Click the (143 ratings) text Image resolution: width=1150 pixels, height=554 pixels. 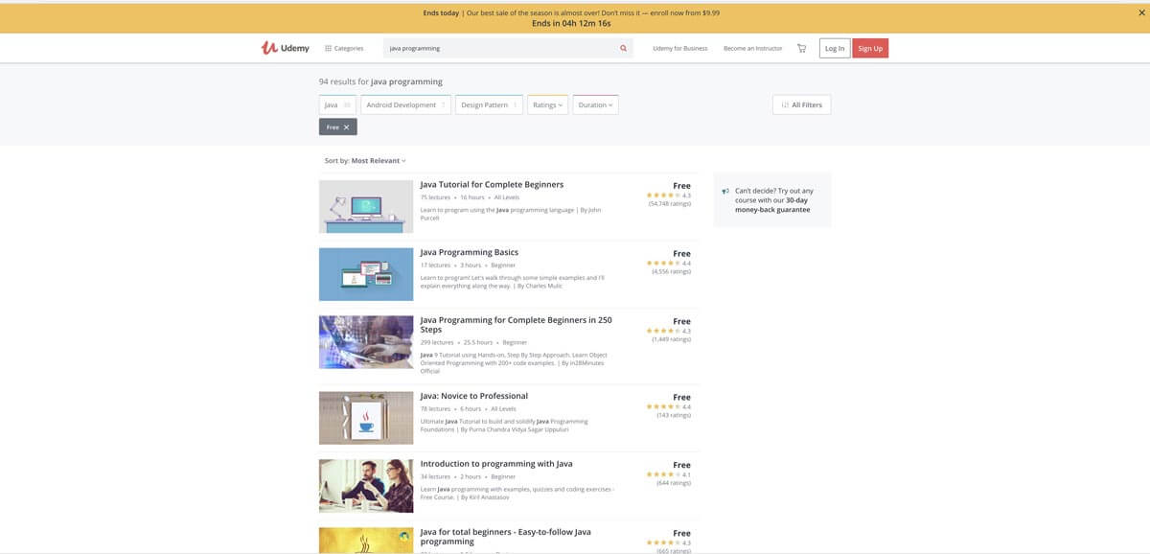click(674, 415)
